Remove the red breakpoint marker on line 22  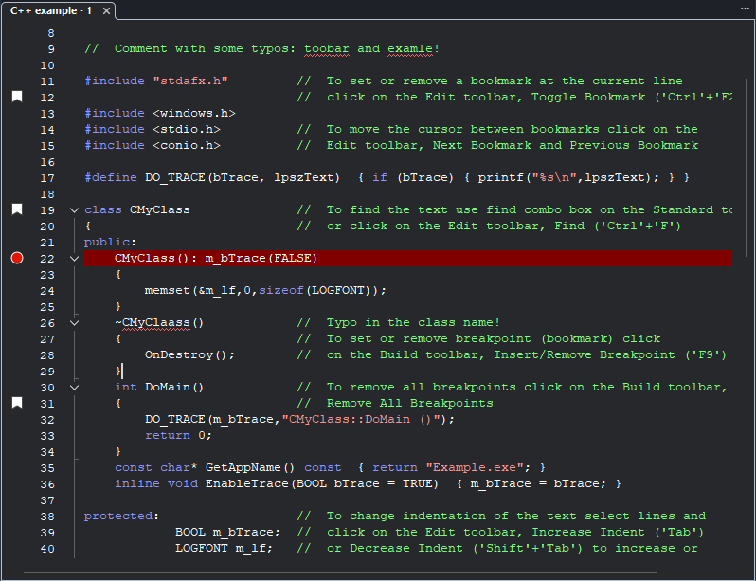pyautogui.click(x=16, y=258)
